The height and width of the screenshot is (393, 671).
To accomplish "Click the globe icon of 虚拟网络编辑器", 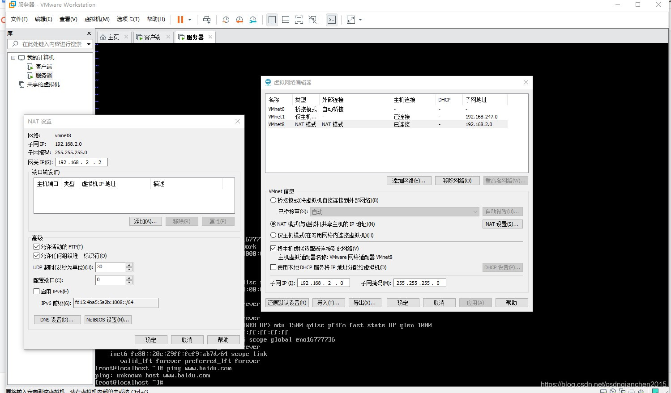I will coord(268,82).
